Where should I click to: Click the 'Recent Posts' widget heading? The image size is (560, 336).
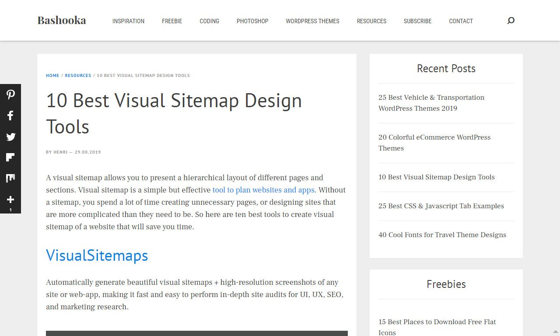(446, 68)
